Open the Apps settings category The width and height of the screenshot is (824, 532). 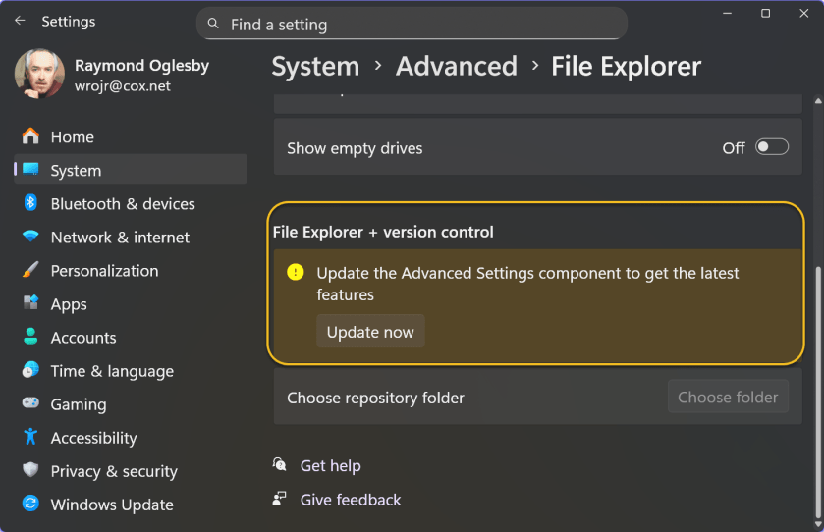[x=68, y=304]
